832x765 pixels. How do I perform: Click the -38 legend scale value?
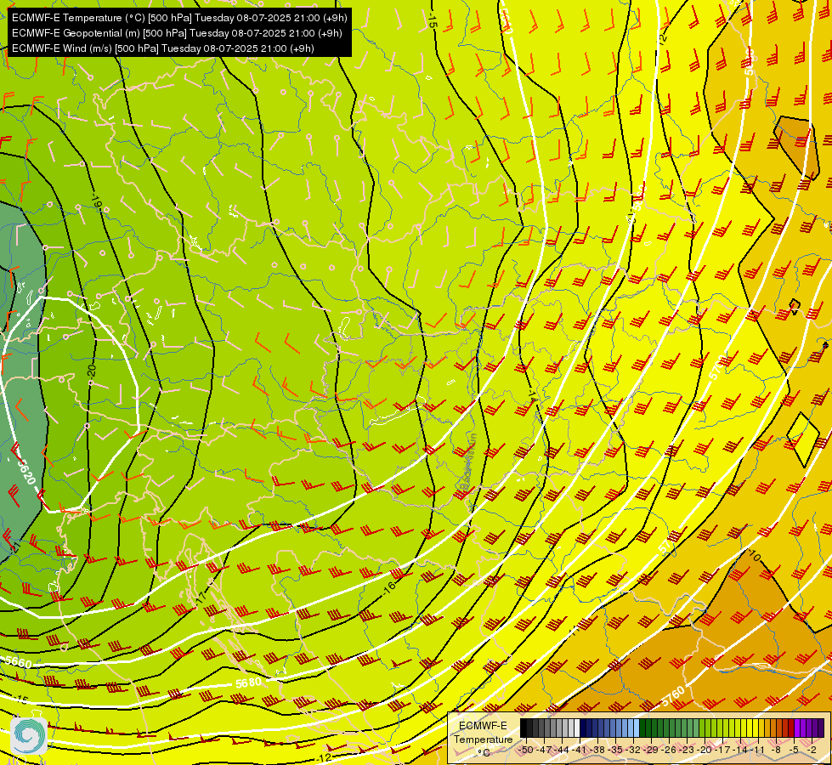tap(597, 750)
